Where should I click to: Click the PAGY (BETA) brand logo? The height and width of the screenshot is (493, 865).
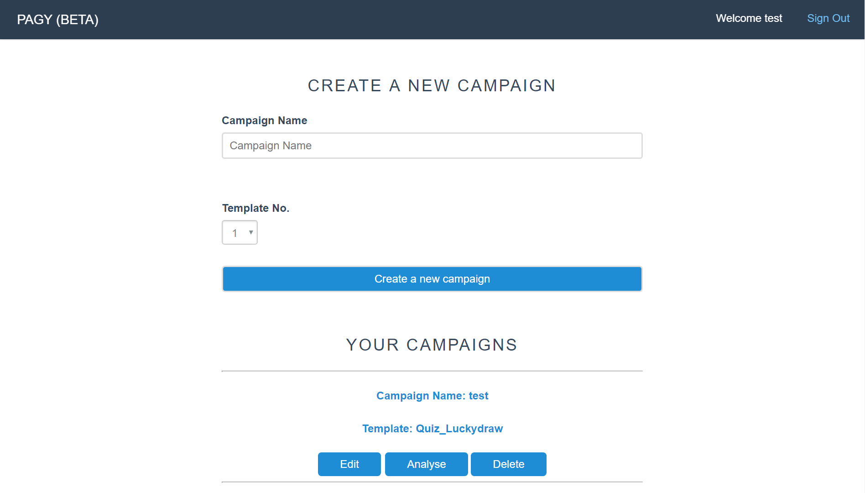click(57, 20)
